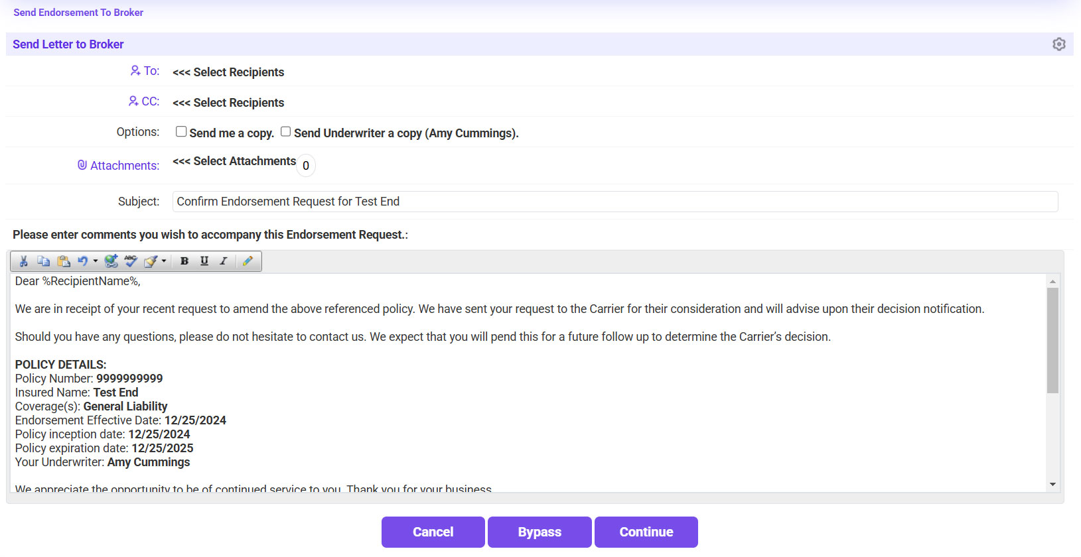Select Recipients for the CC field
The width and height of the screenshot is (1081, 557).
228,103
